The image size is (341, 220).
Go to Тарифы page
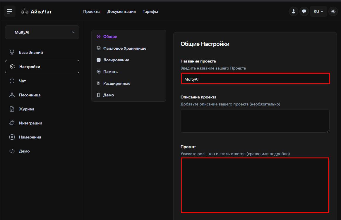click(x=150, y=11)
